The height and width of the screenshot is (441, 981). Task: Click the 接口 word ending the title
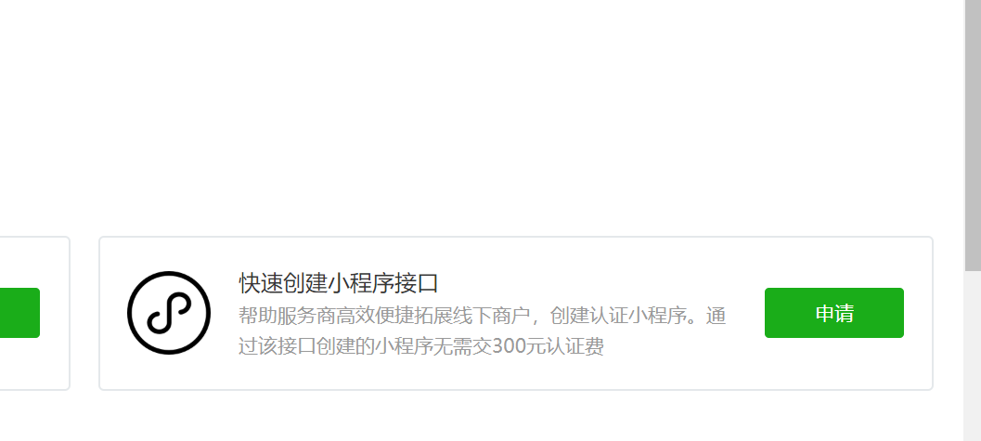(418, 283)
